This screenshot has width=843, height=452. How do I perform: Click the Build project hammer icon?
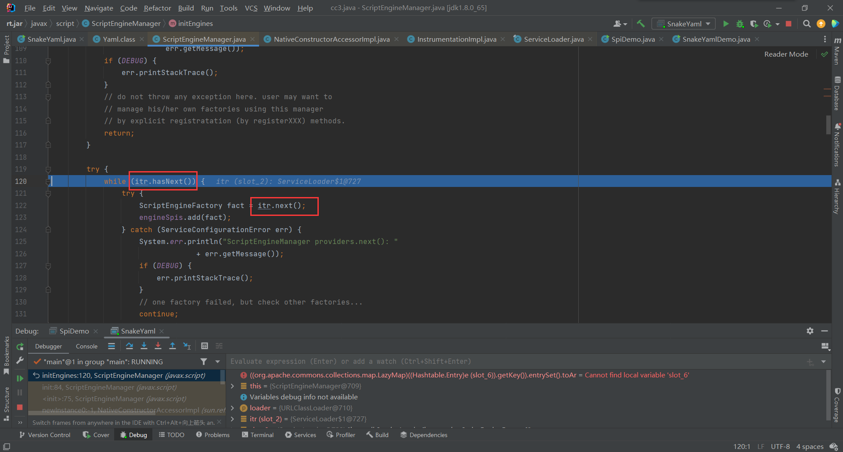(641, 24)
